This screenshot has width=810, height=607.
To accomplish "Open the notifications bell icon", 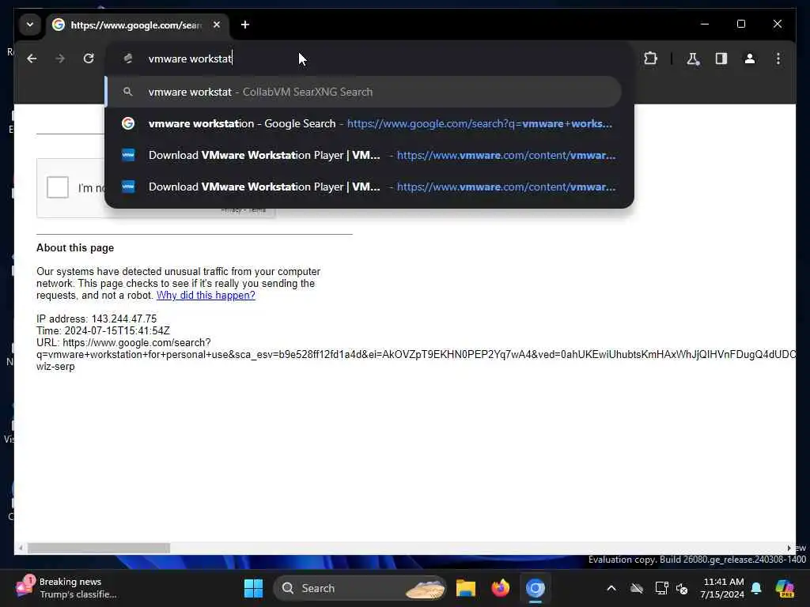I will [756, 588].
